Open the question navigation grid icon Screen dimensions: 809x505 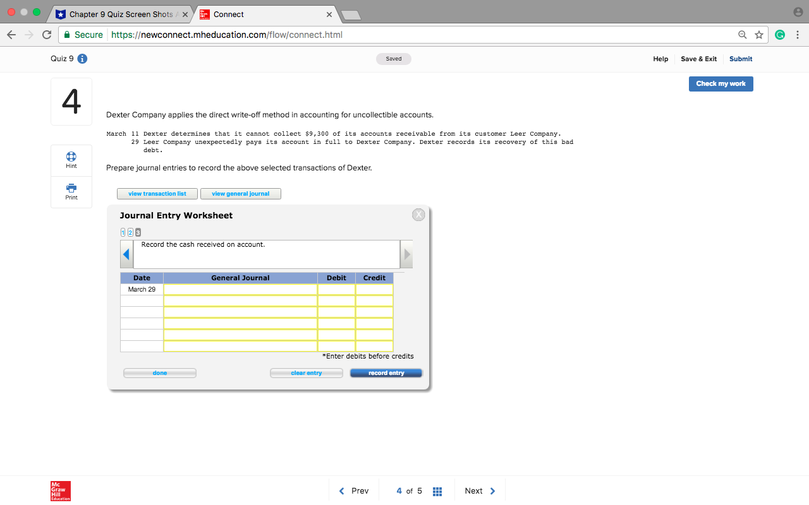437,490
